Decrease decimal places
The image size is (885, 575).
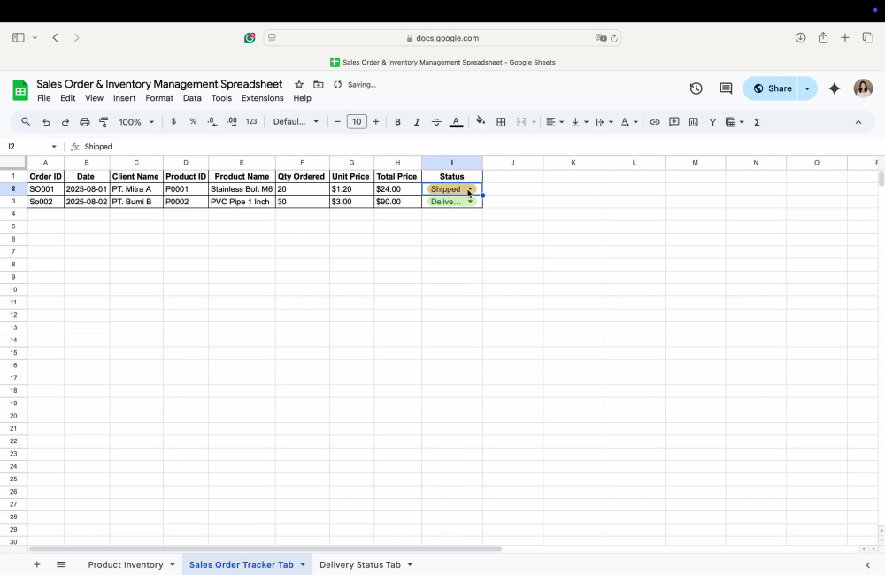[x=212, y=122]
